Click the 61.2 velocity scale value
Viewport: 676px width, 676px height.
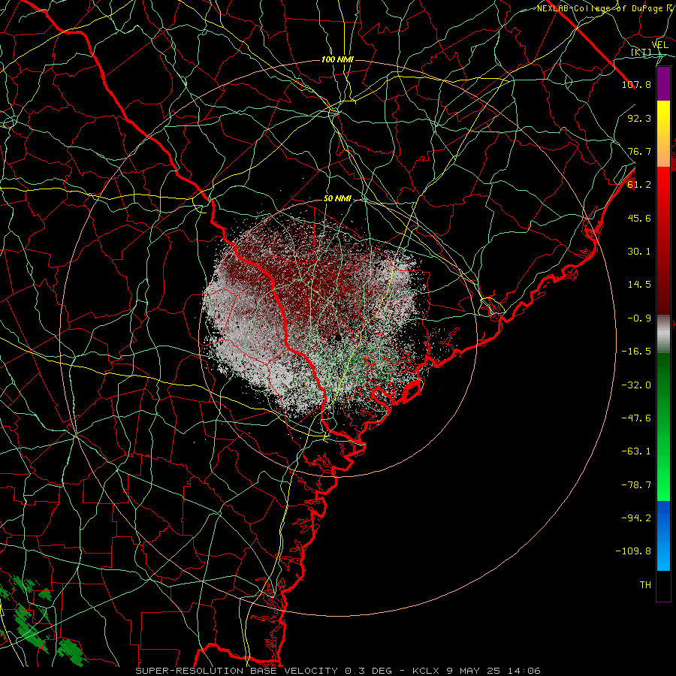pyautogui.click(x=639, y=185)
